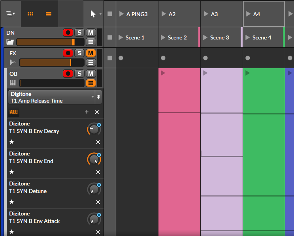Screen dimensions: 294x236
Task: Expand the tool selector dropdown arrow
Action: (100, 14)
